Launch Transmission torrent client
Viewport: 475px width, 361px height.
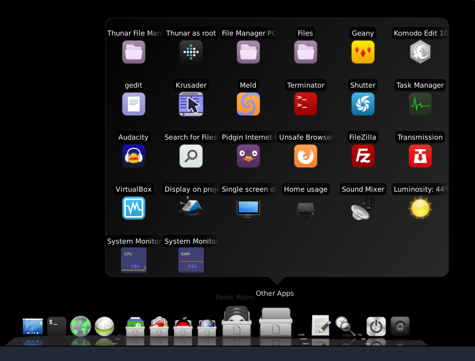click(x=420, y=156)
